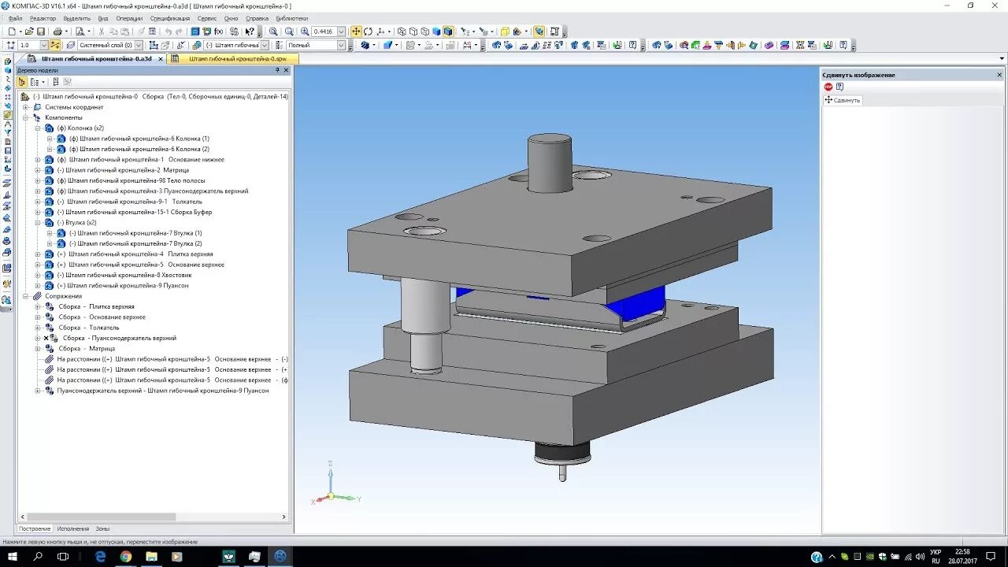Open the Полный display mode dropdown

pos(341,45)
